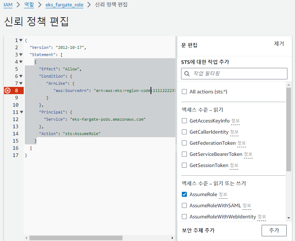This screenshot has height=241, width=295.
Task: Uncheck the AssumeRole checkbox
Action: [x=184, y=194]
